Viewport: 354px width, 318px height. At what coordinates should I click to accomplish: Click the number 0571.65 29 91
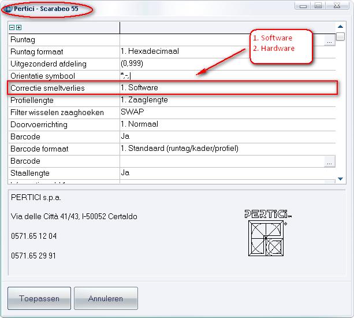tap(33, 256)
